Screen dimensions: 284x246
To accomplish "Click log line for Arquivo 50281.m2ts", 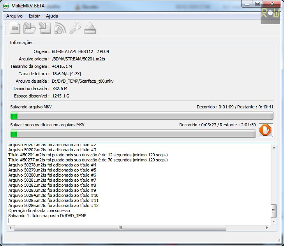I will click(x=52, y=180).
